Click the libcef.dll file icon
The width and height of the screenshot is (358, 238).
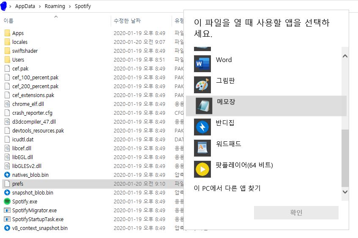point(7,149)
